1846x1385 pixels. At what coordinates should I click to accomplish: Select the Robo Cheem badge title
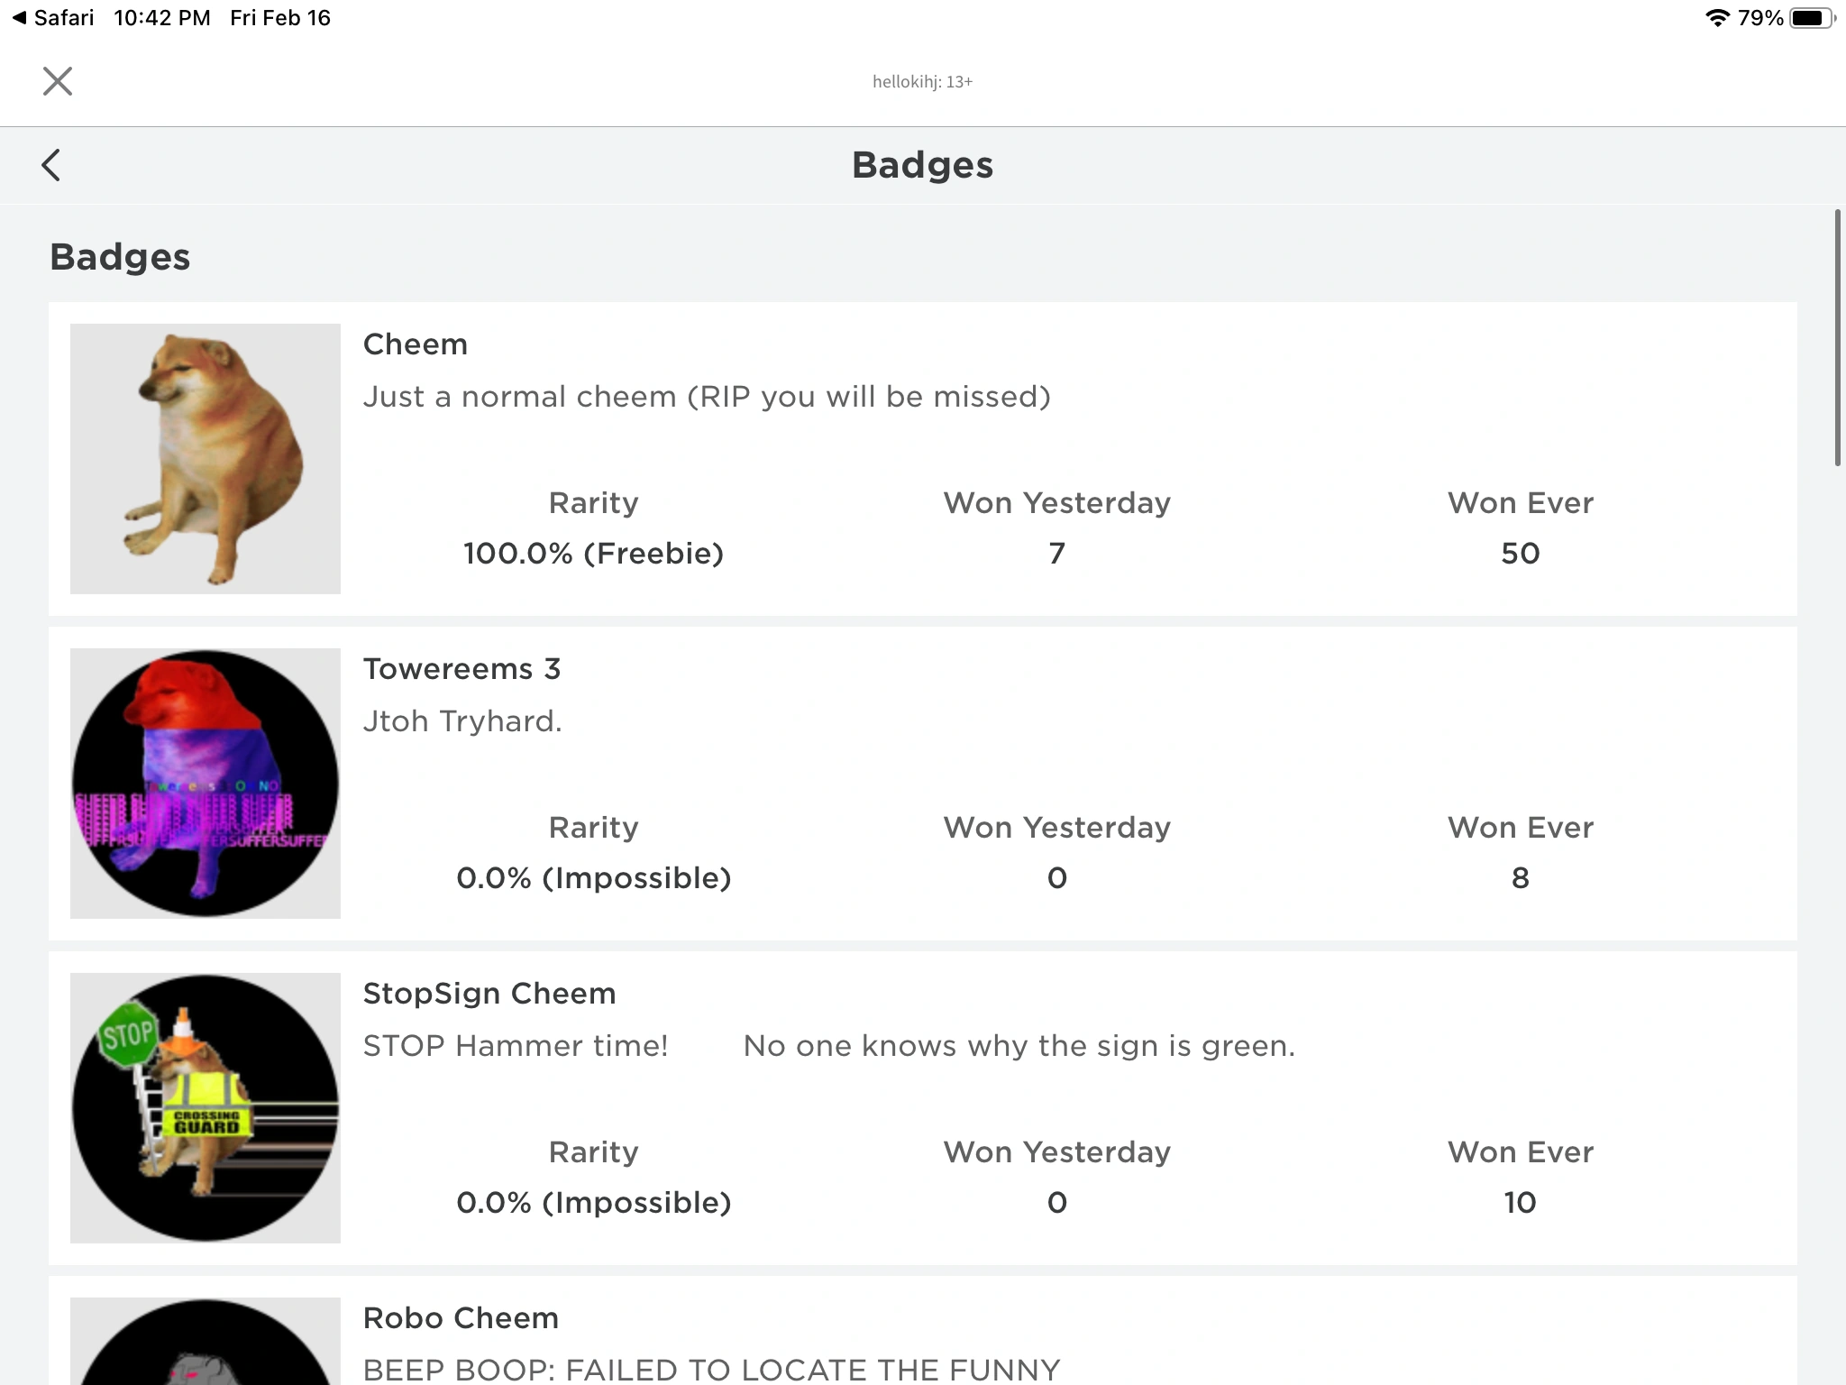(x=461, y=1318)
